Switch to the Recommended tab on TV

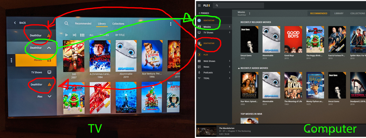[x=83, y=24]
